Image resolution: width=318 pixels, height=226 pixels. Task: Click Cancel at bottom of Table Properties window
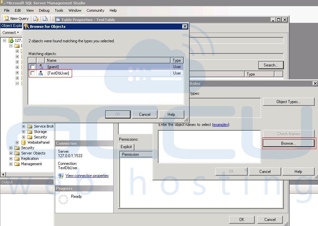coord(270,220)
